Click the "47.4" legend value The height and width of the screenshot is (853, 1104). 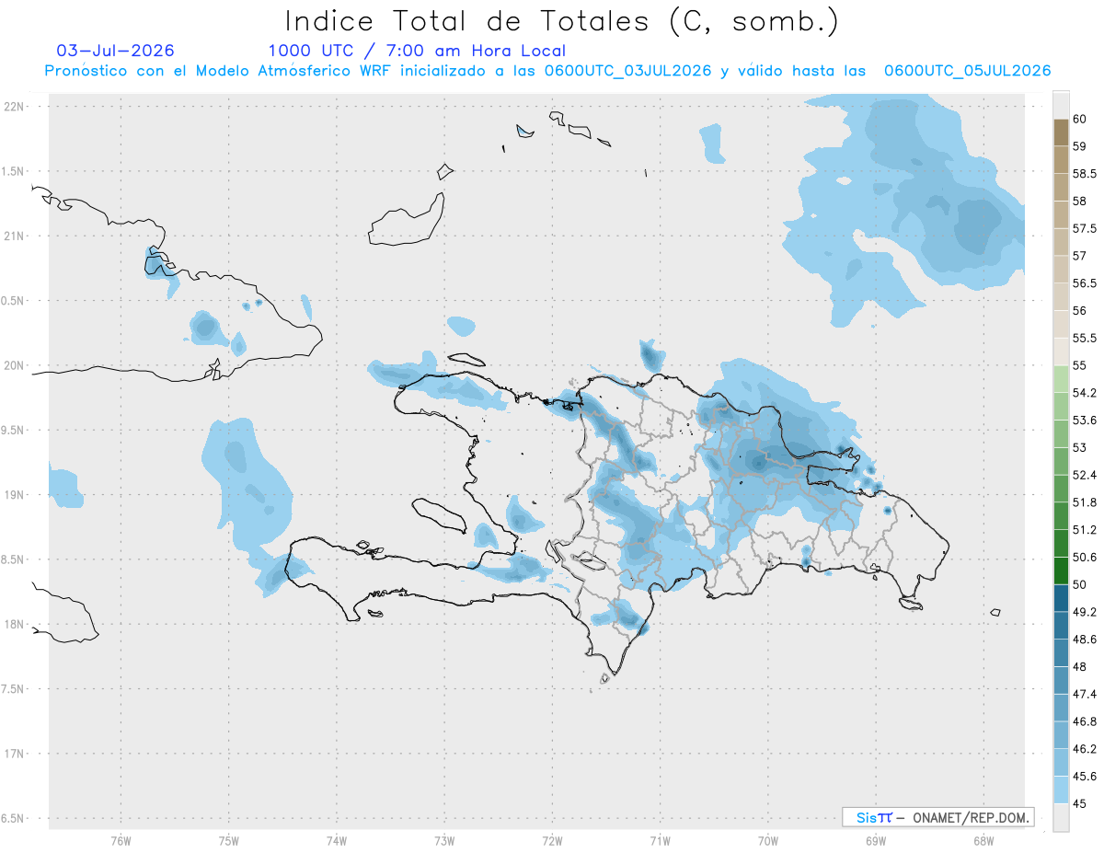pos(1084,694)
